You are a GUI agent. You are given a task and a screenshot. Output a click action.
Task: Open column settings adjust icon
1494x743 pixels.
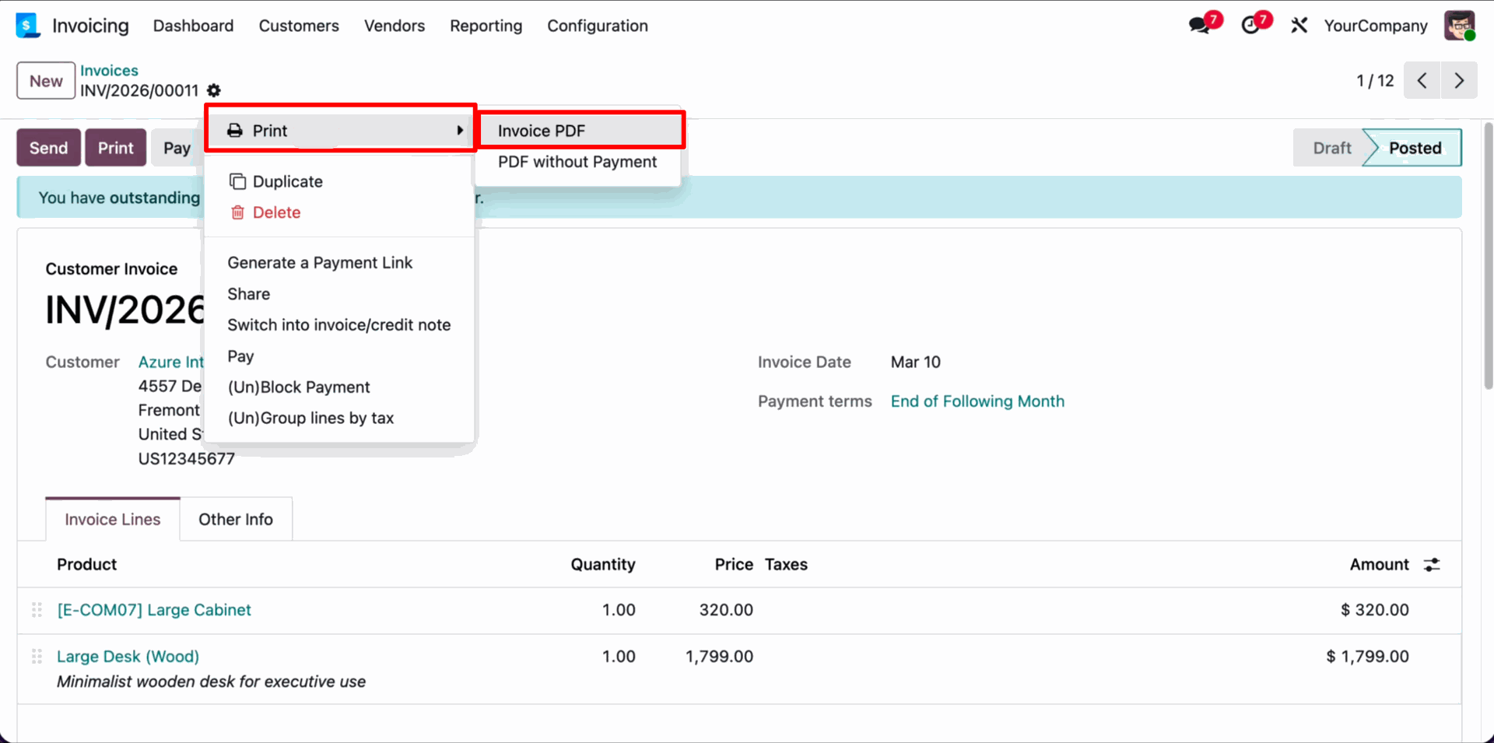[1432, 565]
